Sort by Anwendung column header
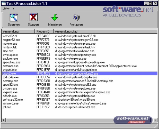The width and height of the screenshot is (159, 129). 18,31
